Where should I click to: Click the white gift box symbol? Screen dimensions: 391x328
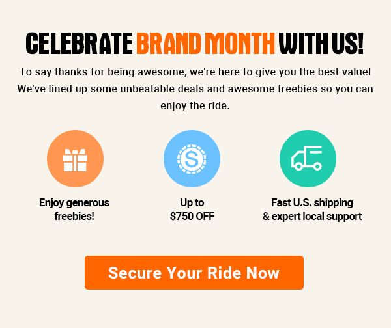tap(75, 160)
